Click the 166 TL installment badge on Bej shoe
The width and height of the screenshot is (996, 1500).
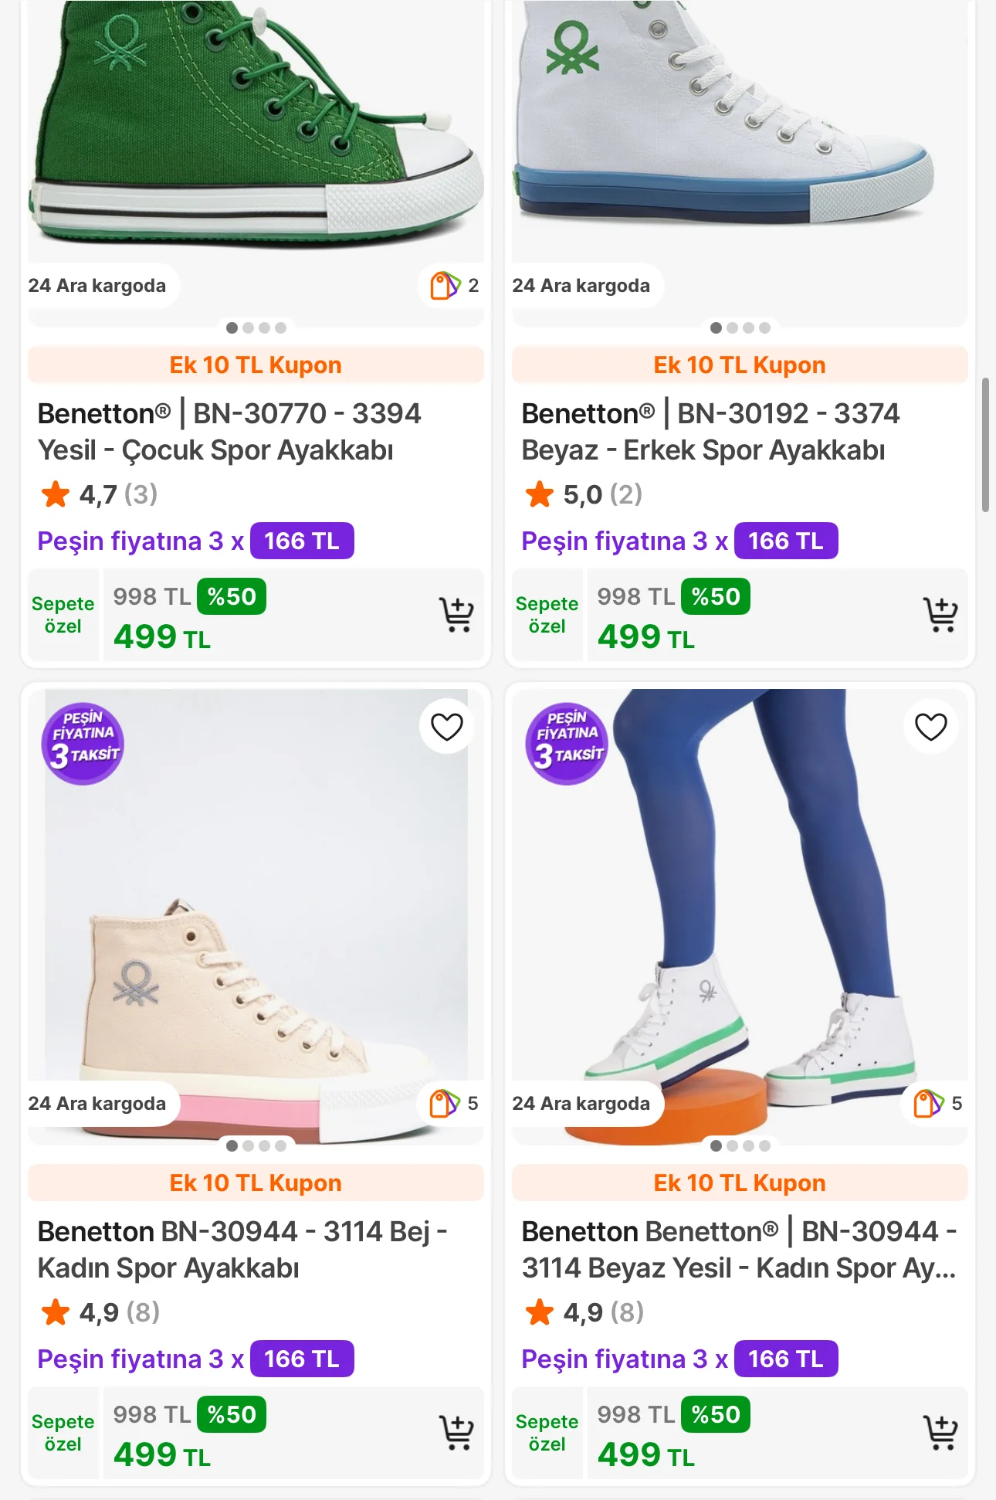[x=302, y=1359]
